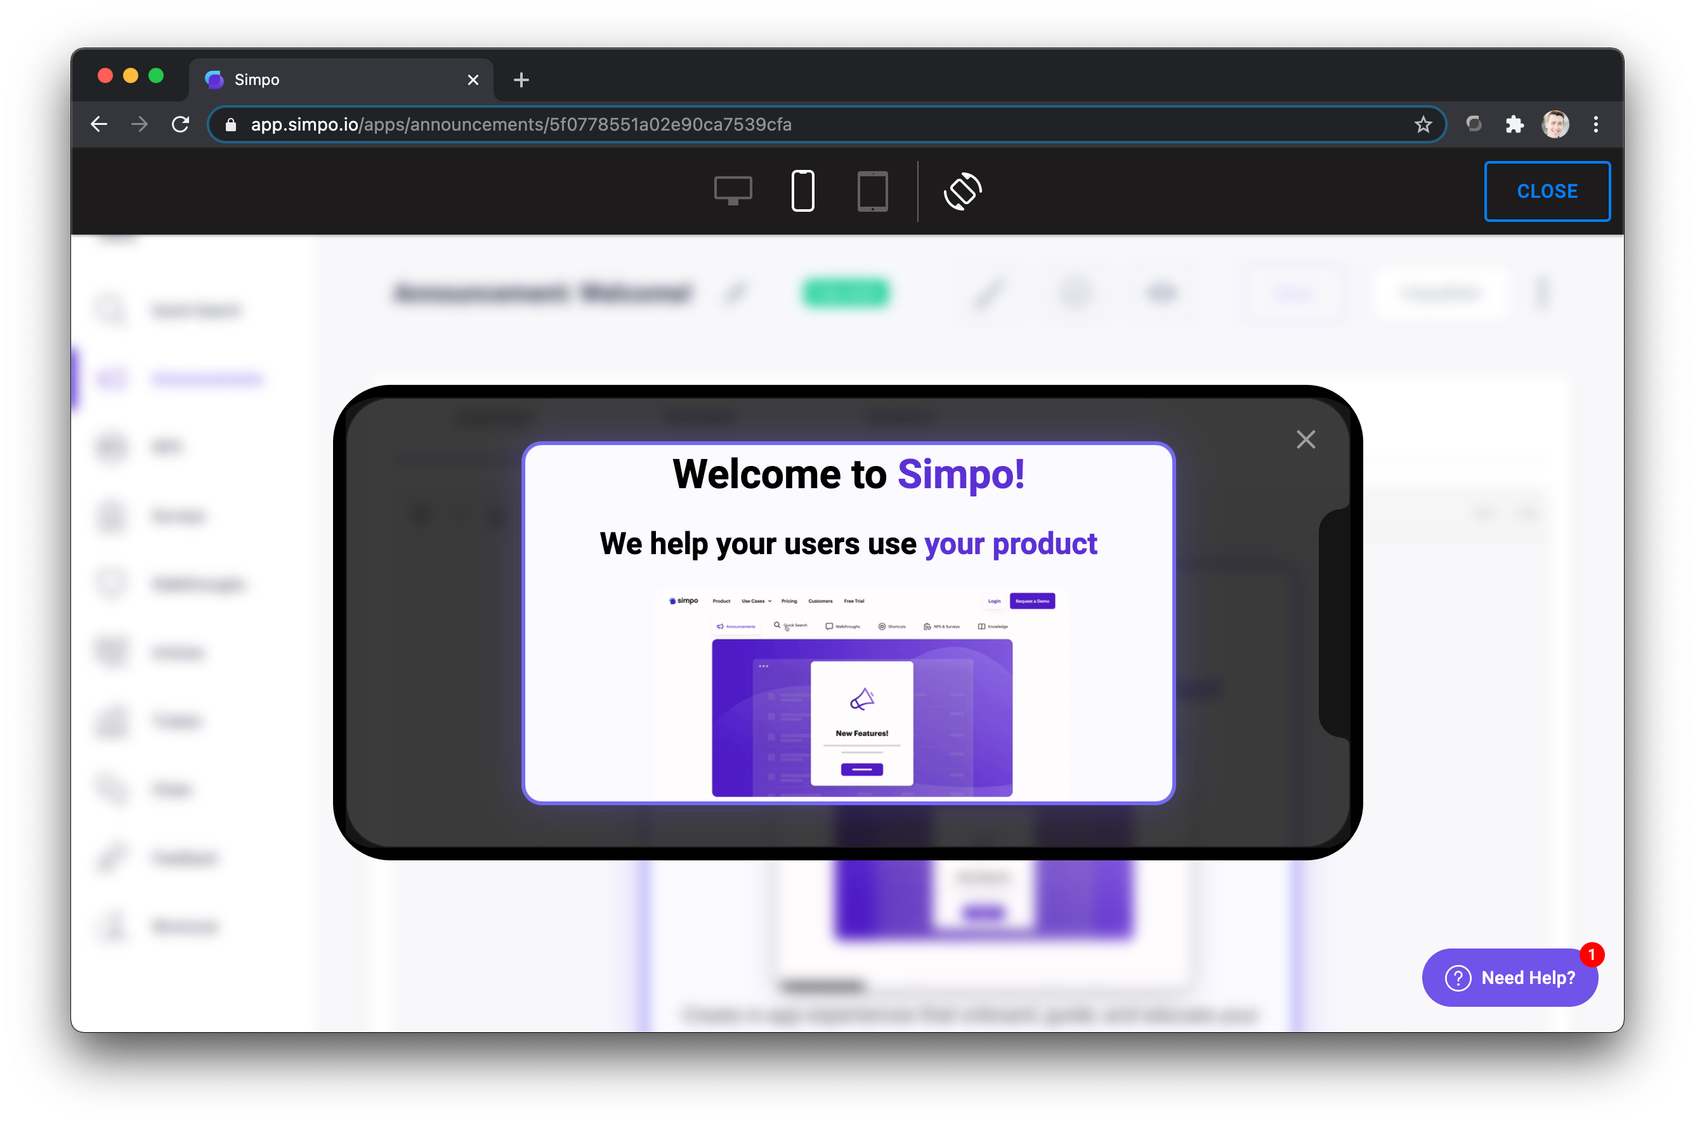Bookmark this page with star icon
Screen dimensions: 1695x1126
(x=1422, y=124)
